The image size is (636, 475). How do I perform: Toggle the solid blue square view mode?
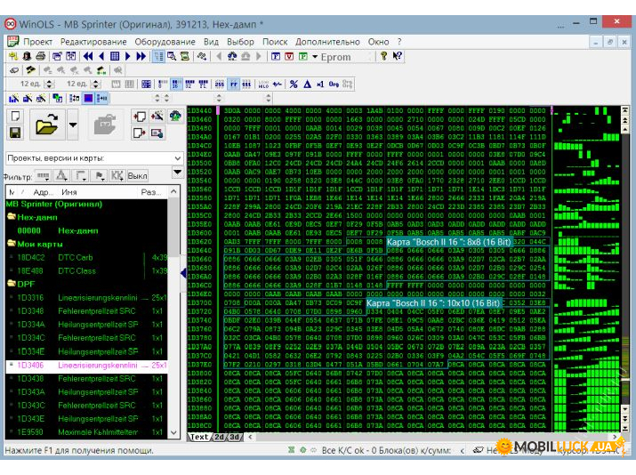click(x=88, y=98)
